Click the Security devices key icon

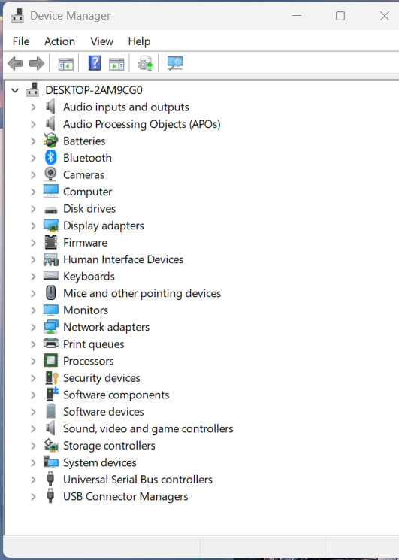coord(51,378)
